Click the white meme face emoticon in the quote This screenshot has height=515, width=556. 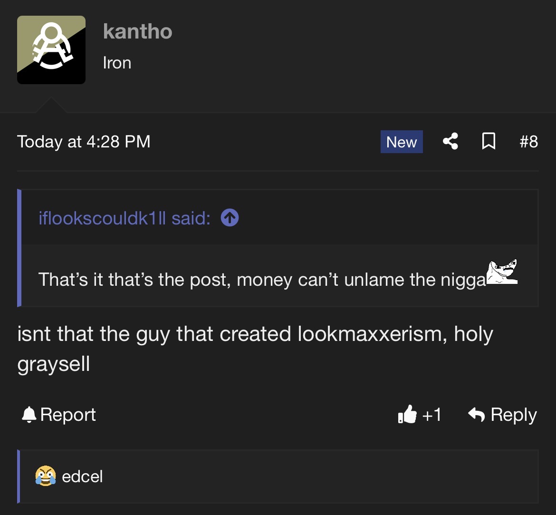point(501,273)
